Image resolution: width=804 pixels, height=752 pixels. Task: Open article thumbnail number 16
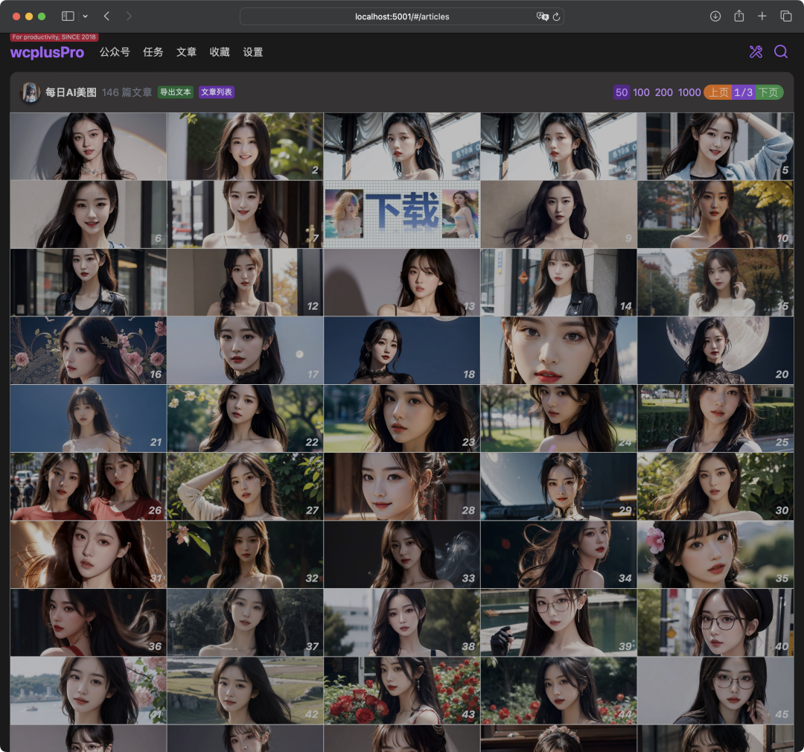tap(88, 351)
